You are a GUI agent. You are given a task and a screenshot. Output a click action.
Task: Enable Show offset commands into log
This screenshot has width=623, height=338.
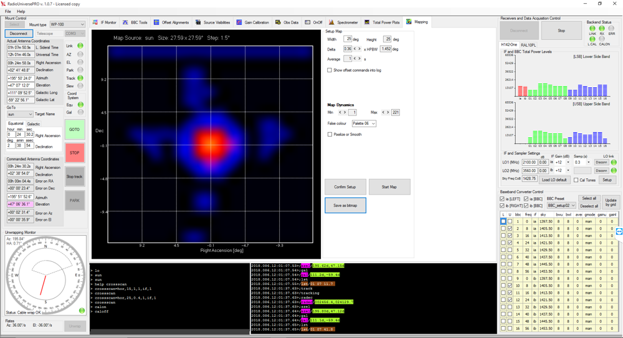click(x=330, y=70)
